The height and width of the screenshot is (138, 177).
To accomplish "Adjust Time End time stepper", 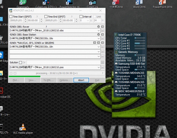I will (x=77, y=20).
